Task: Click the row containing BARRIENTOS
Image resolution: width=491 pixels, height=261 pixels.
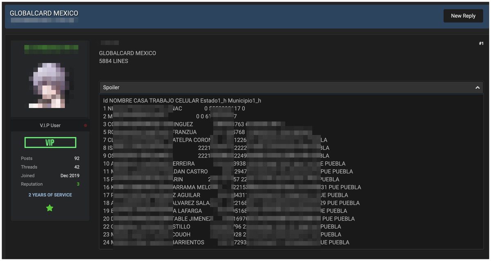Action: point(226,242)
